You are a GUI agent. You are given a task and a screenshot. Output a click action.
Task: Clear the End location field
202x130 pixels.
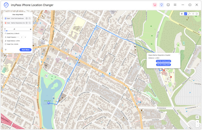point(27,23)
